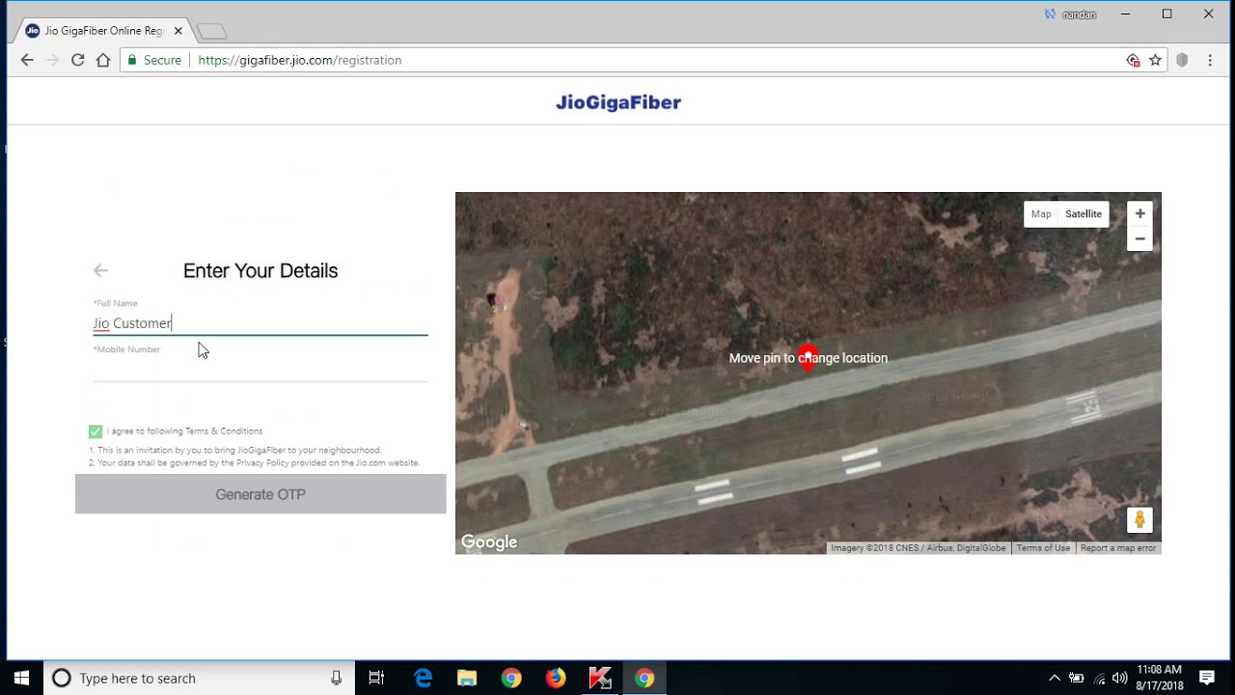Open Chrome's three-dot menu

click(x=1210, y=60)
